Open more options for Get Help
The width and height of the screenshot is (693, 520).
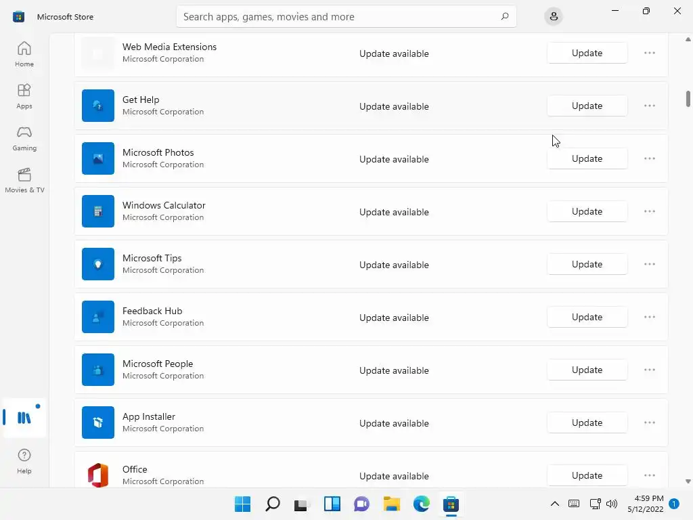pos(650,106)
